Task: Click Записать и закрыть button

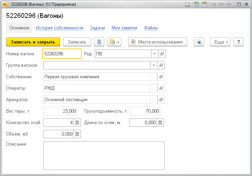Action: point(33,42)
